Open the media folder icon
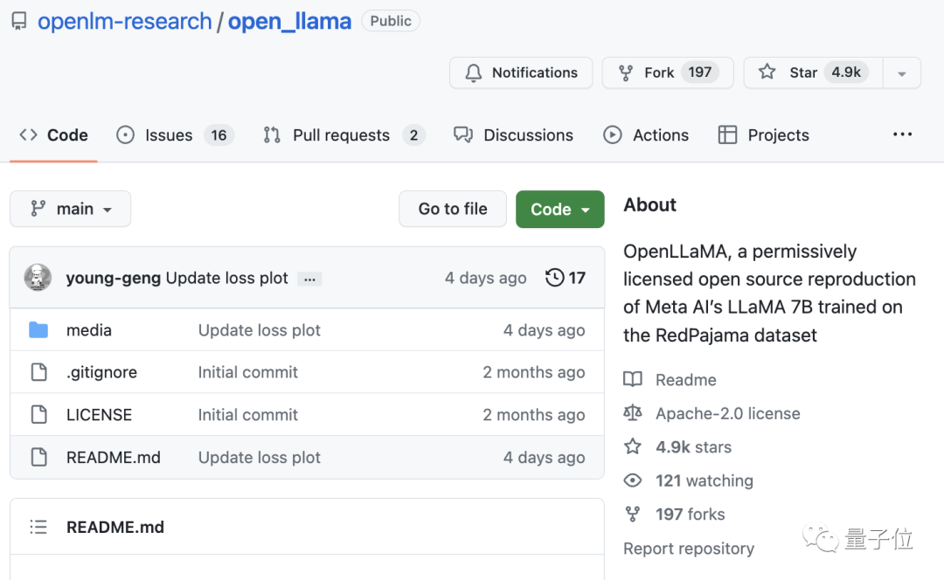Screen dimensions: 944x580 [x=38, y=330]
